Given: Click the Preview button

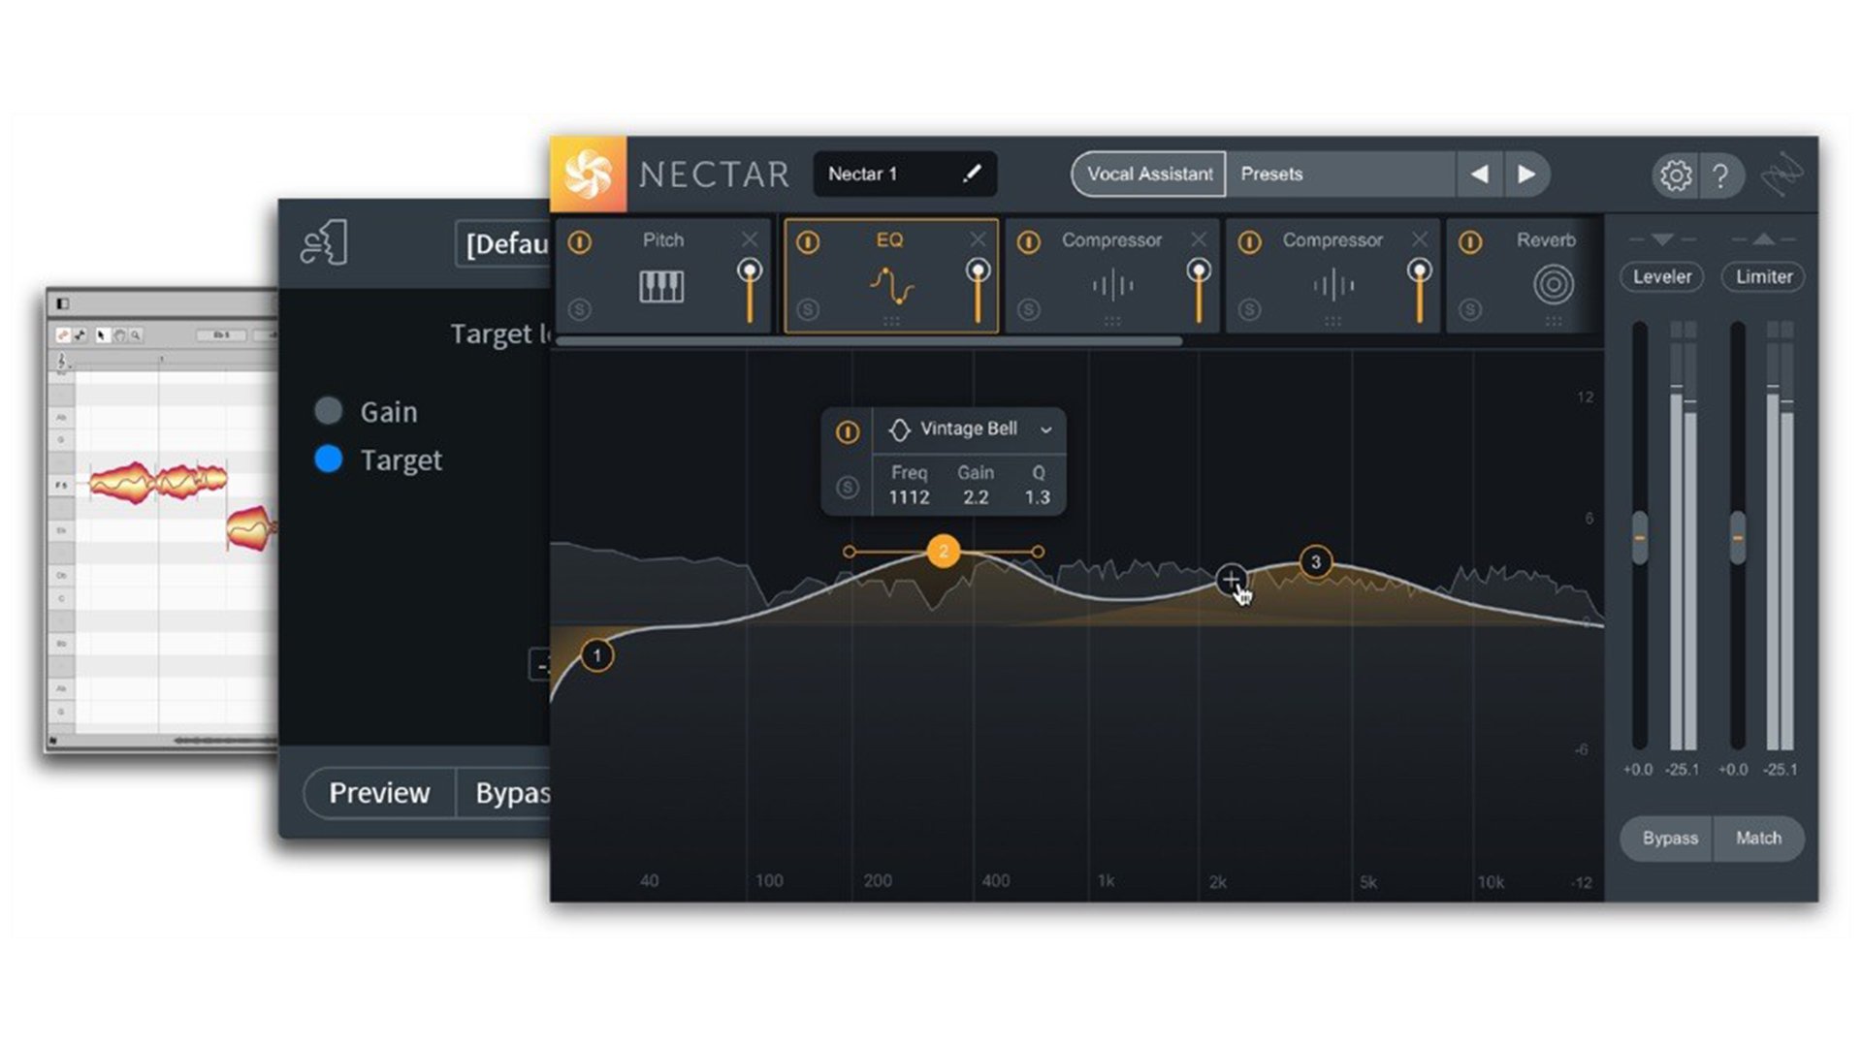Looking at the screenshot, I should 379,793.
